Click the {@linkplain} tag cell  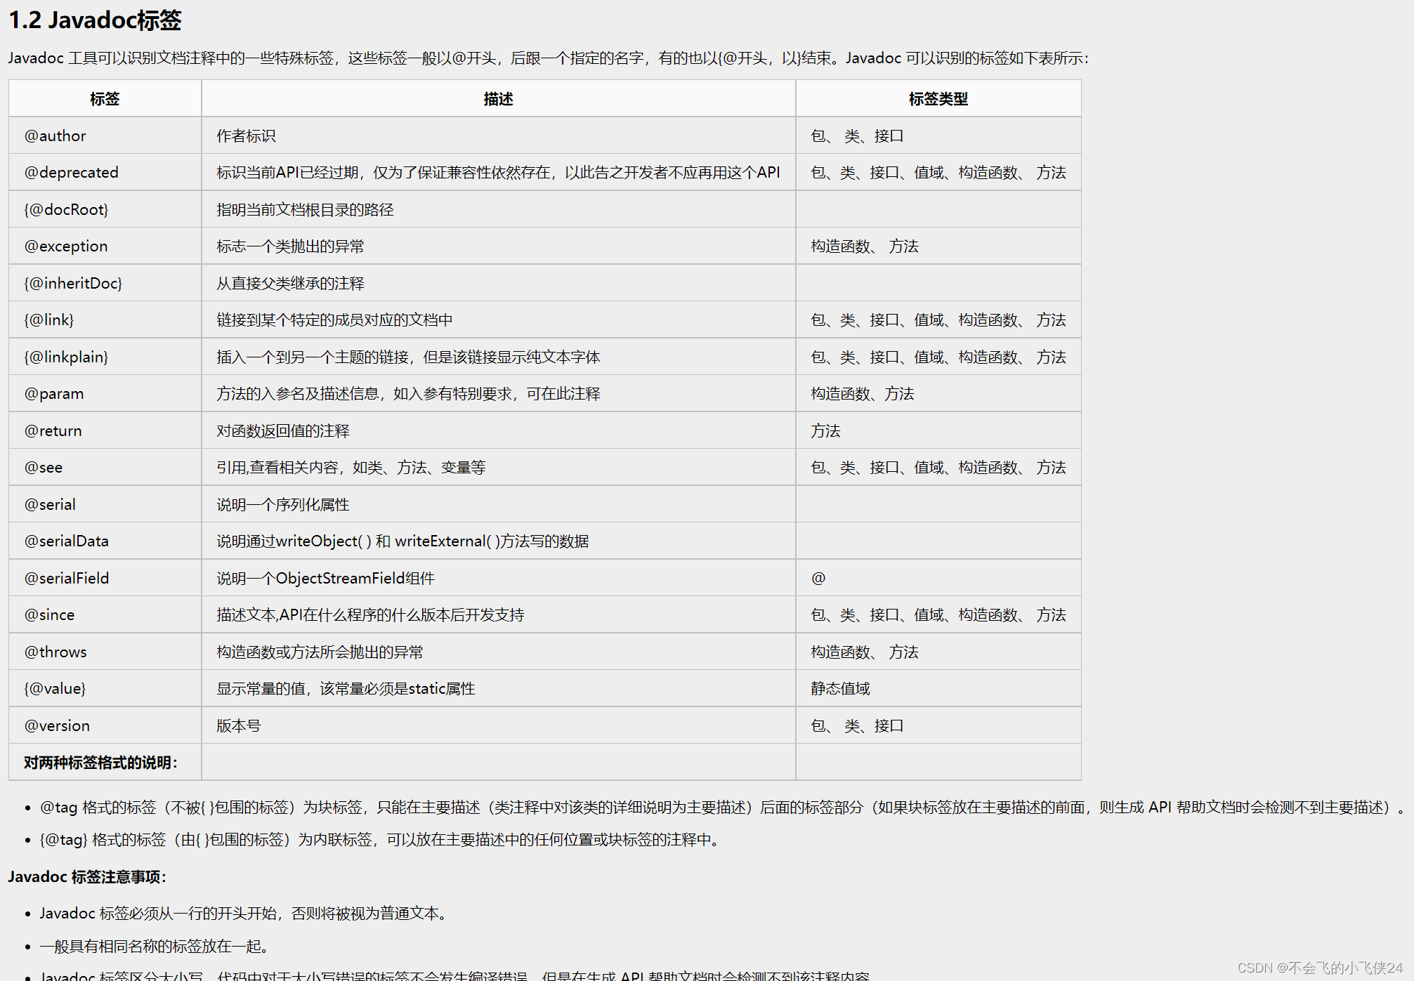(x=66, y=357)
